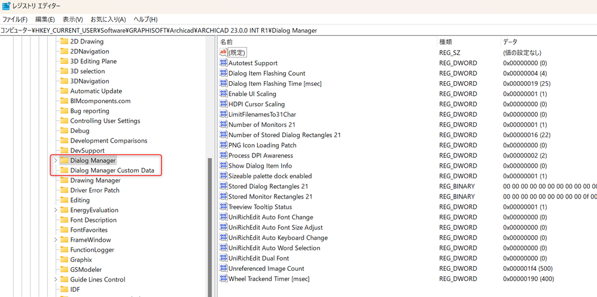
Task: Click the Process DPI Awareness icon
Action: [x=224, y=155]
